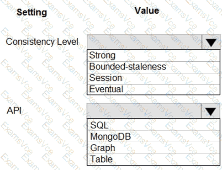The image size is (222, 170).
Task: Click the Consistency Level dropdown arrow
Action: coord(211,42)
